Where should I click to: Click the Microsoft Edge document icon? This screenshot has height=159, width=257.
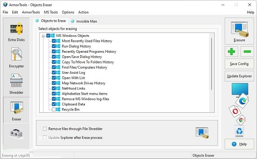(242, 101)
